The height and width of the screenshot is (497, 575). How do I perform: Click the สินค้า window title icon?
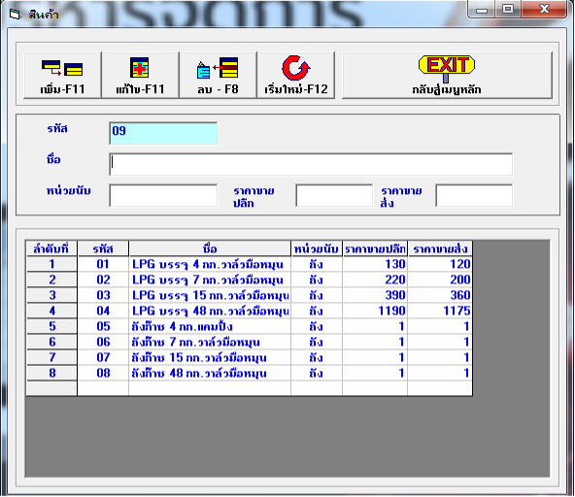coord(15,15)
